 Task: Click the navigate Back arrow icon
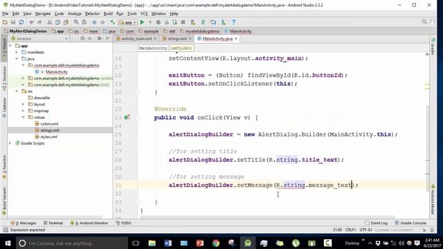94,22
